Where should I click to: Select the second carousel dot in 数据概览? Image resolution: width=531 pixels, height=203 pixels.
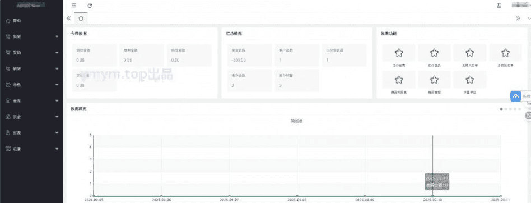(506, 109)
